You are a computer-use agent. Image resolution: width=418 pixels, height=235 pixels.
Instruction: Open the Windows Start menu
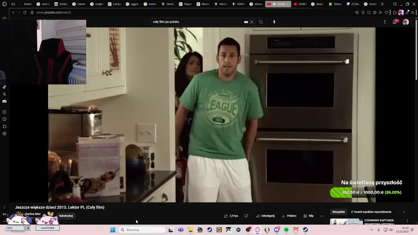[x=113, y=230]
